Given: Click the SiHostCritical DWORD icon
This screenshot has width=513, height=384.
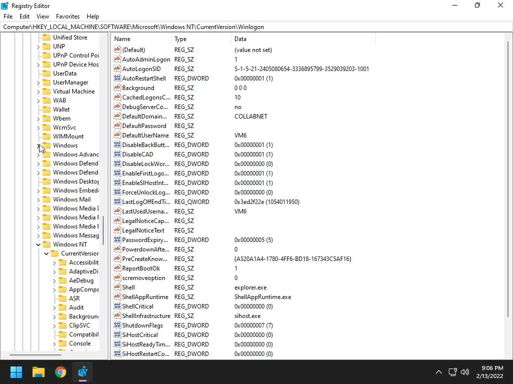Looking at the screenshot, I should (x=117, y=334).
